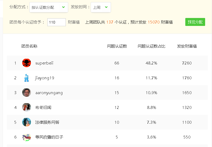Click username jiayong19
This screenshot has width=212, height=147.
click(45, 78)
